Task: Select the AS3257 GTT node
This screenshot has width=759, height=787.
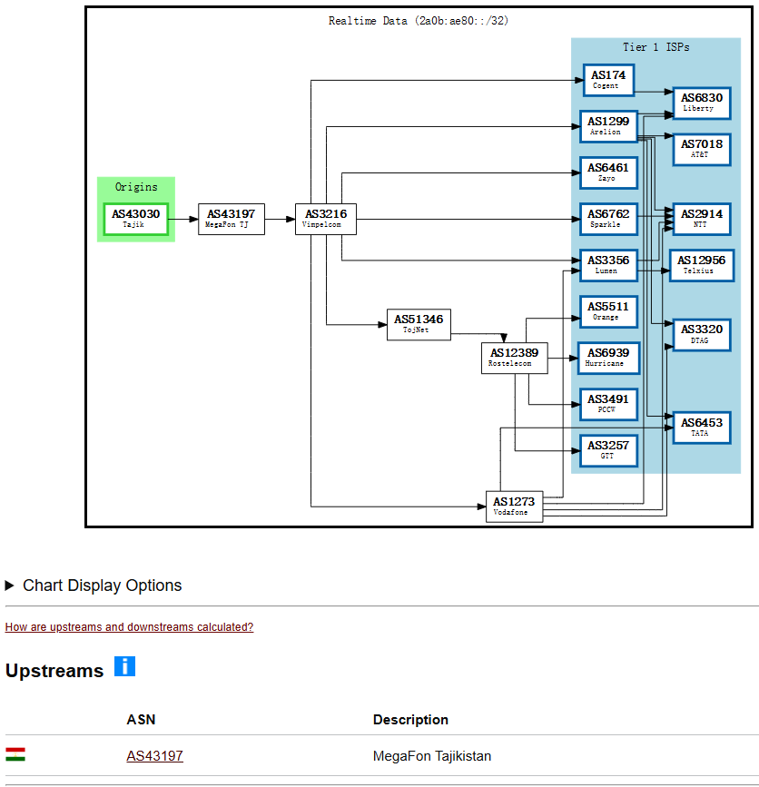Action: (x=609, y=451)
